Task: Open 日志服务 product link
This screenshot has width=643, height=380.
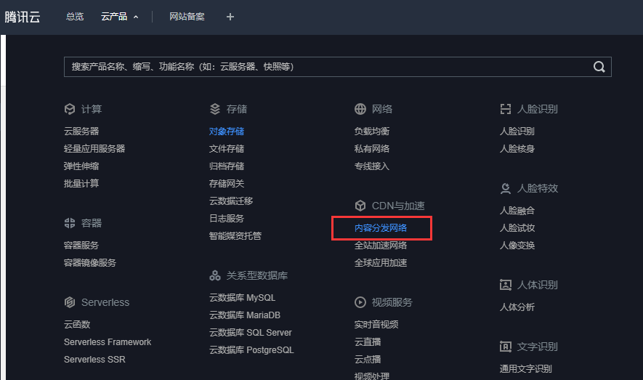Action: [x=227, y=219]
